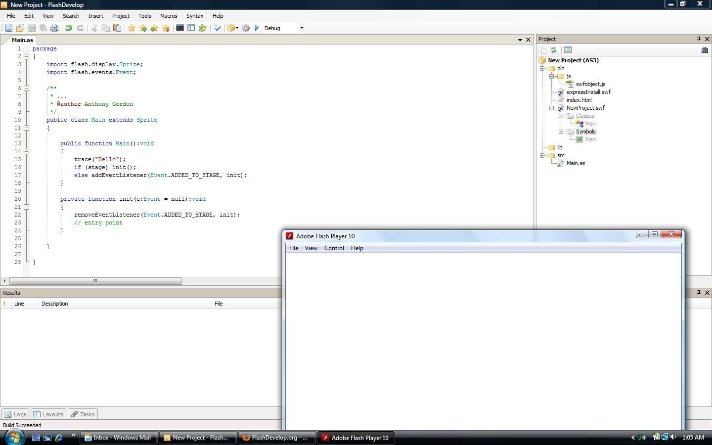Click the command prompt toolbar icon
Image resolution: width=712 pixels, height=445 pixels.
[180, 28]
